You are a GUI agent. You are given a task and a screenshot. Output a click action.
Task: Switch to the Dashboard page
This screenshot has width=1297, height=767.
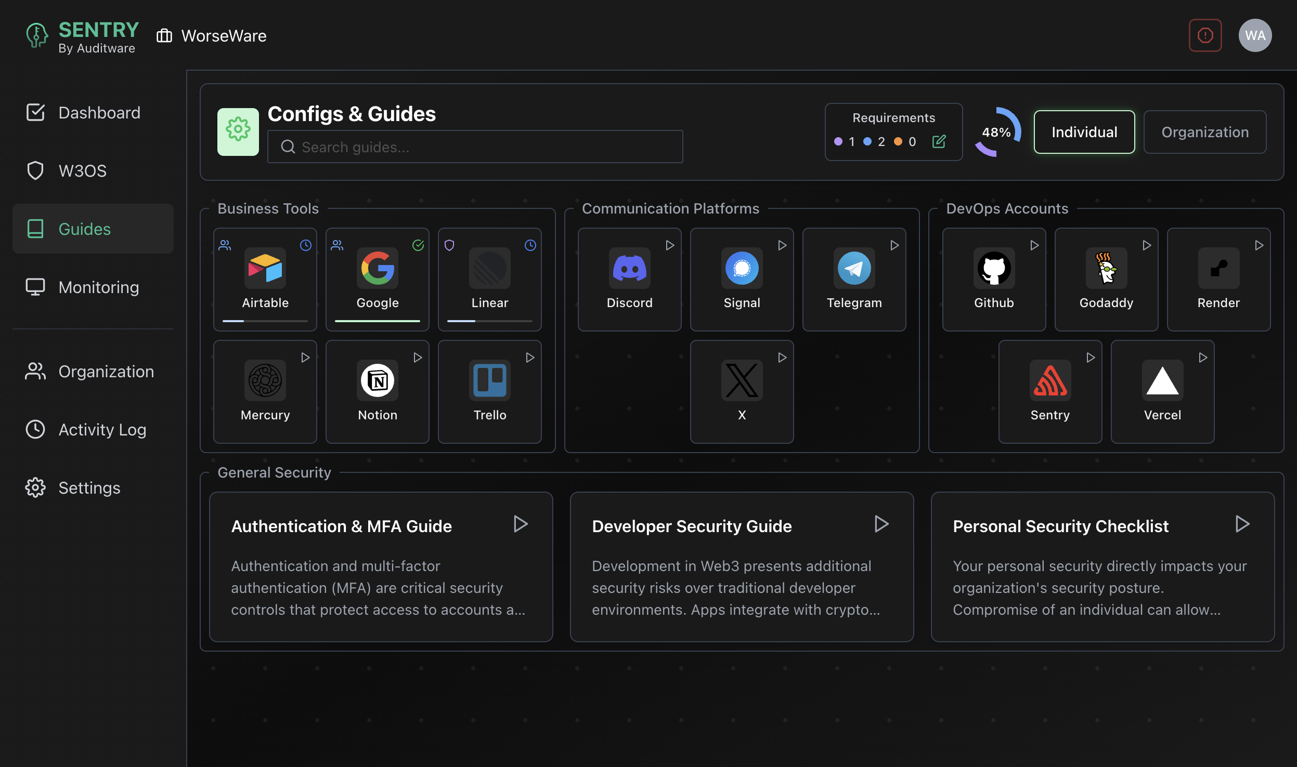(x=99, y=112)
